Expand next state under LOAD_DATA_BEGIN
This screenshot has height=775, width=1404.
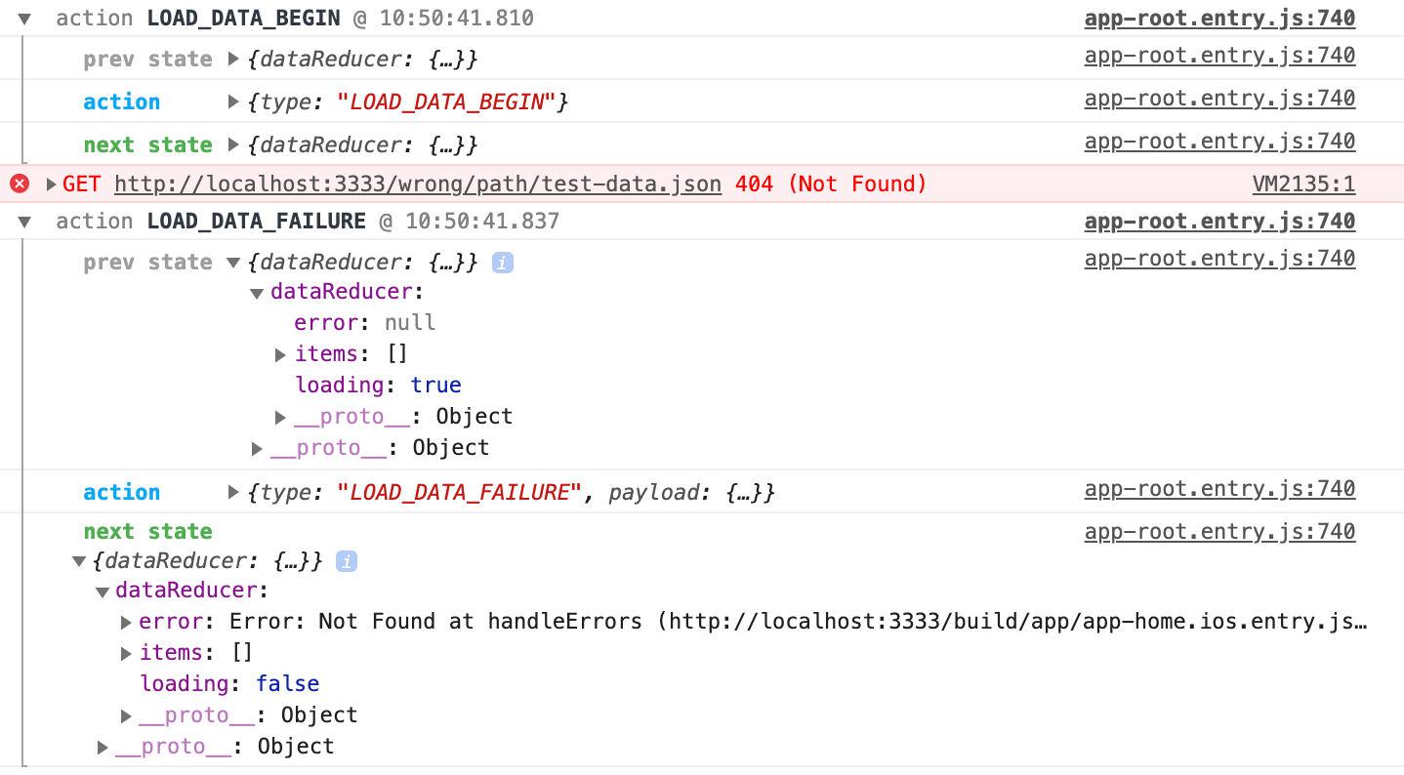pyautogui.click(x=233, y=145)
